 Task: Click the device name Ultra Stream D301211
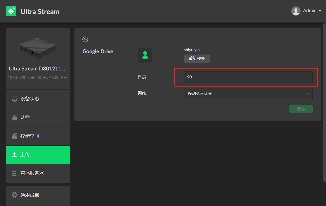[x=37, y=69]
